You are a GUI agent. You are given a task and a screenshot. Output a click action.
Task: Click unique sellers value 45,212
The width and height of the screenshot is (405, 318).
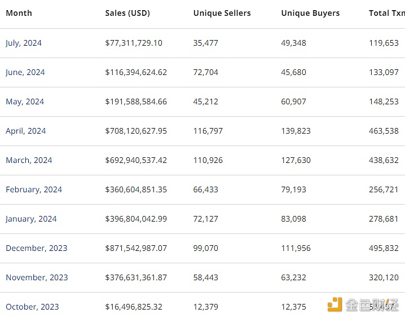tap(206, 101)
